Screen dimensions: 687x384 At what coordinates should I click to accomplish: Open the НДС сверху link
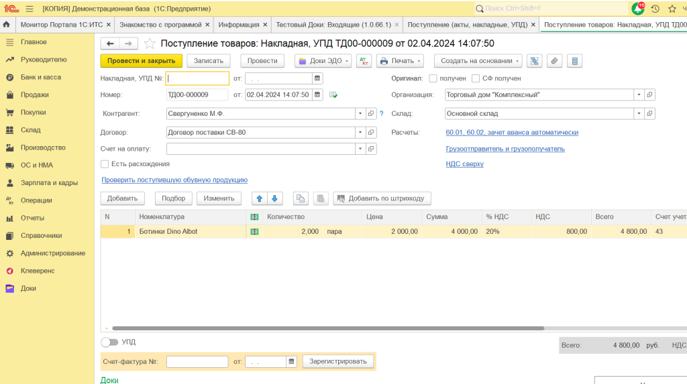pos(464,164)
